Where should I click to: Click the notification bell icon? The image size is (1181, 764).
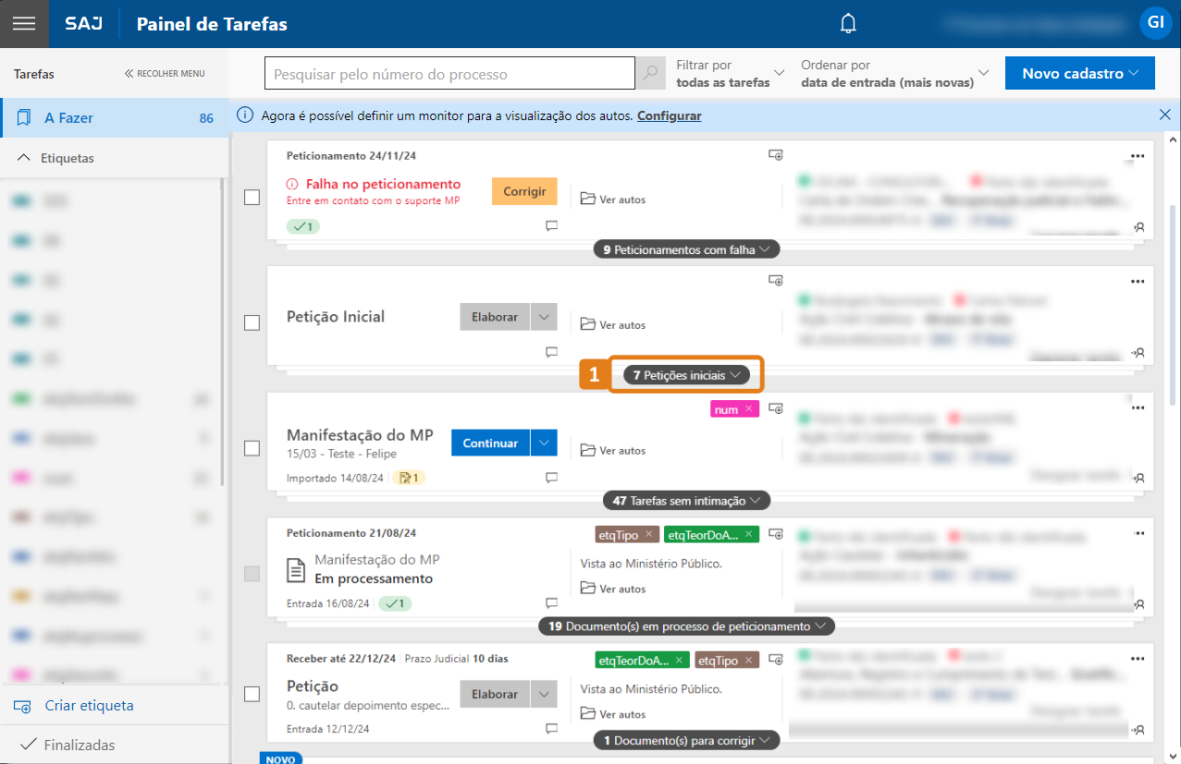848,24
